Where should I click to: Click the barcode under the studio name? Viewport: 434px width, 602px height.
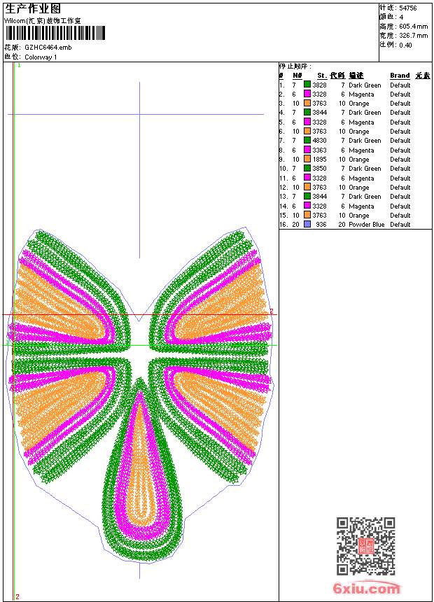[55, 33]
